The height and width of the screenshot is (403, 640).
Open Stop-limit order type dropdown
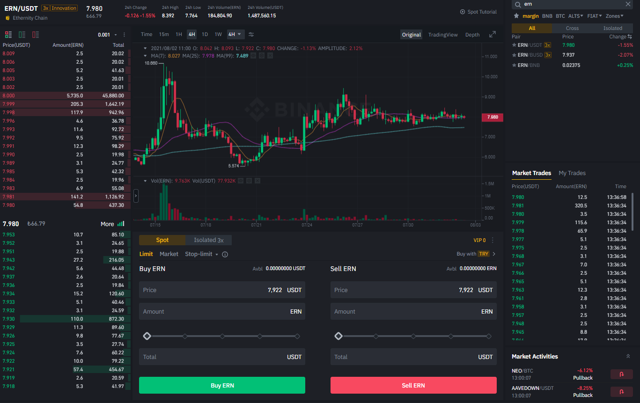pos(202,254)
